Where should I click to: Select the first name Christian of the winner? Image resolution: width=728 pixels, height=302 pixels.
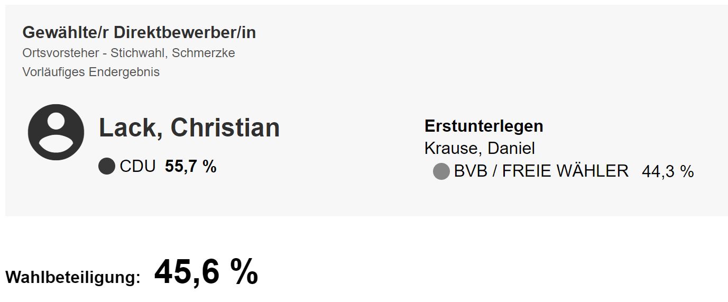pyautogui.click(x=225, y=128)
